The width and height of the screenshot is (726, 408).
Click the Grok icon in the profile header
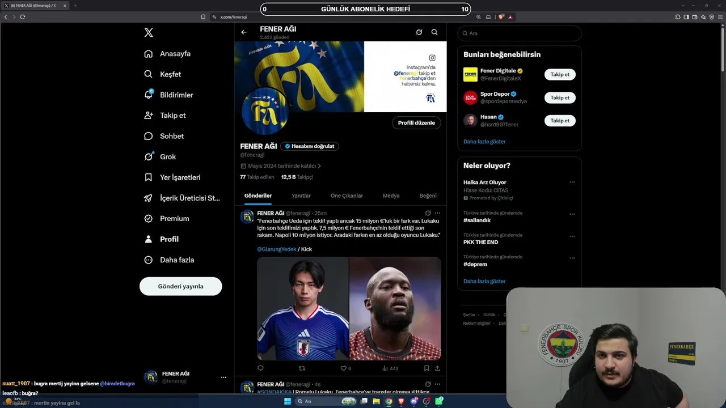click(419, 32)
